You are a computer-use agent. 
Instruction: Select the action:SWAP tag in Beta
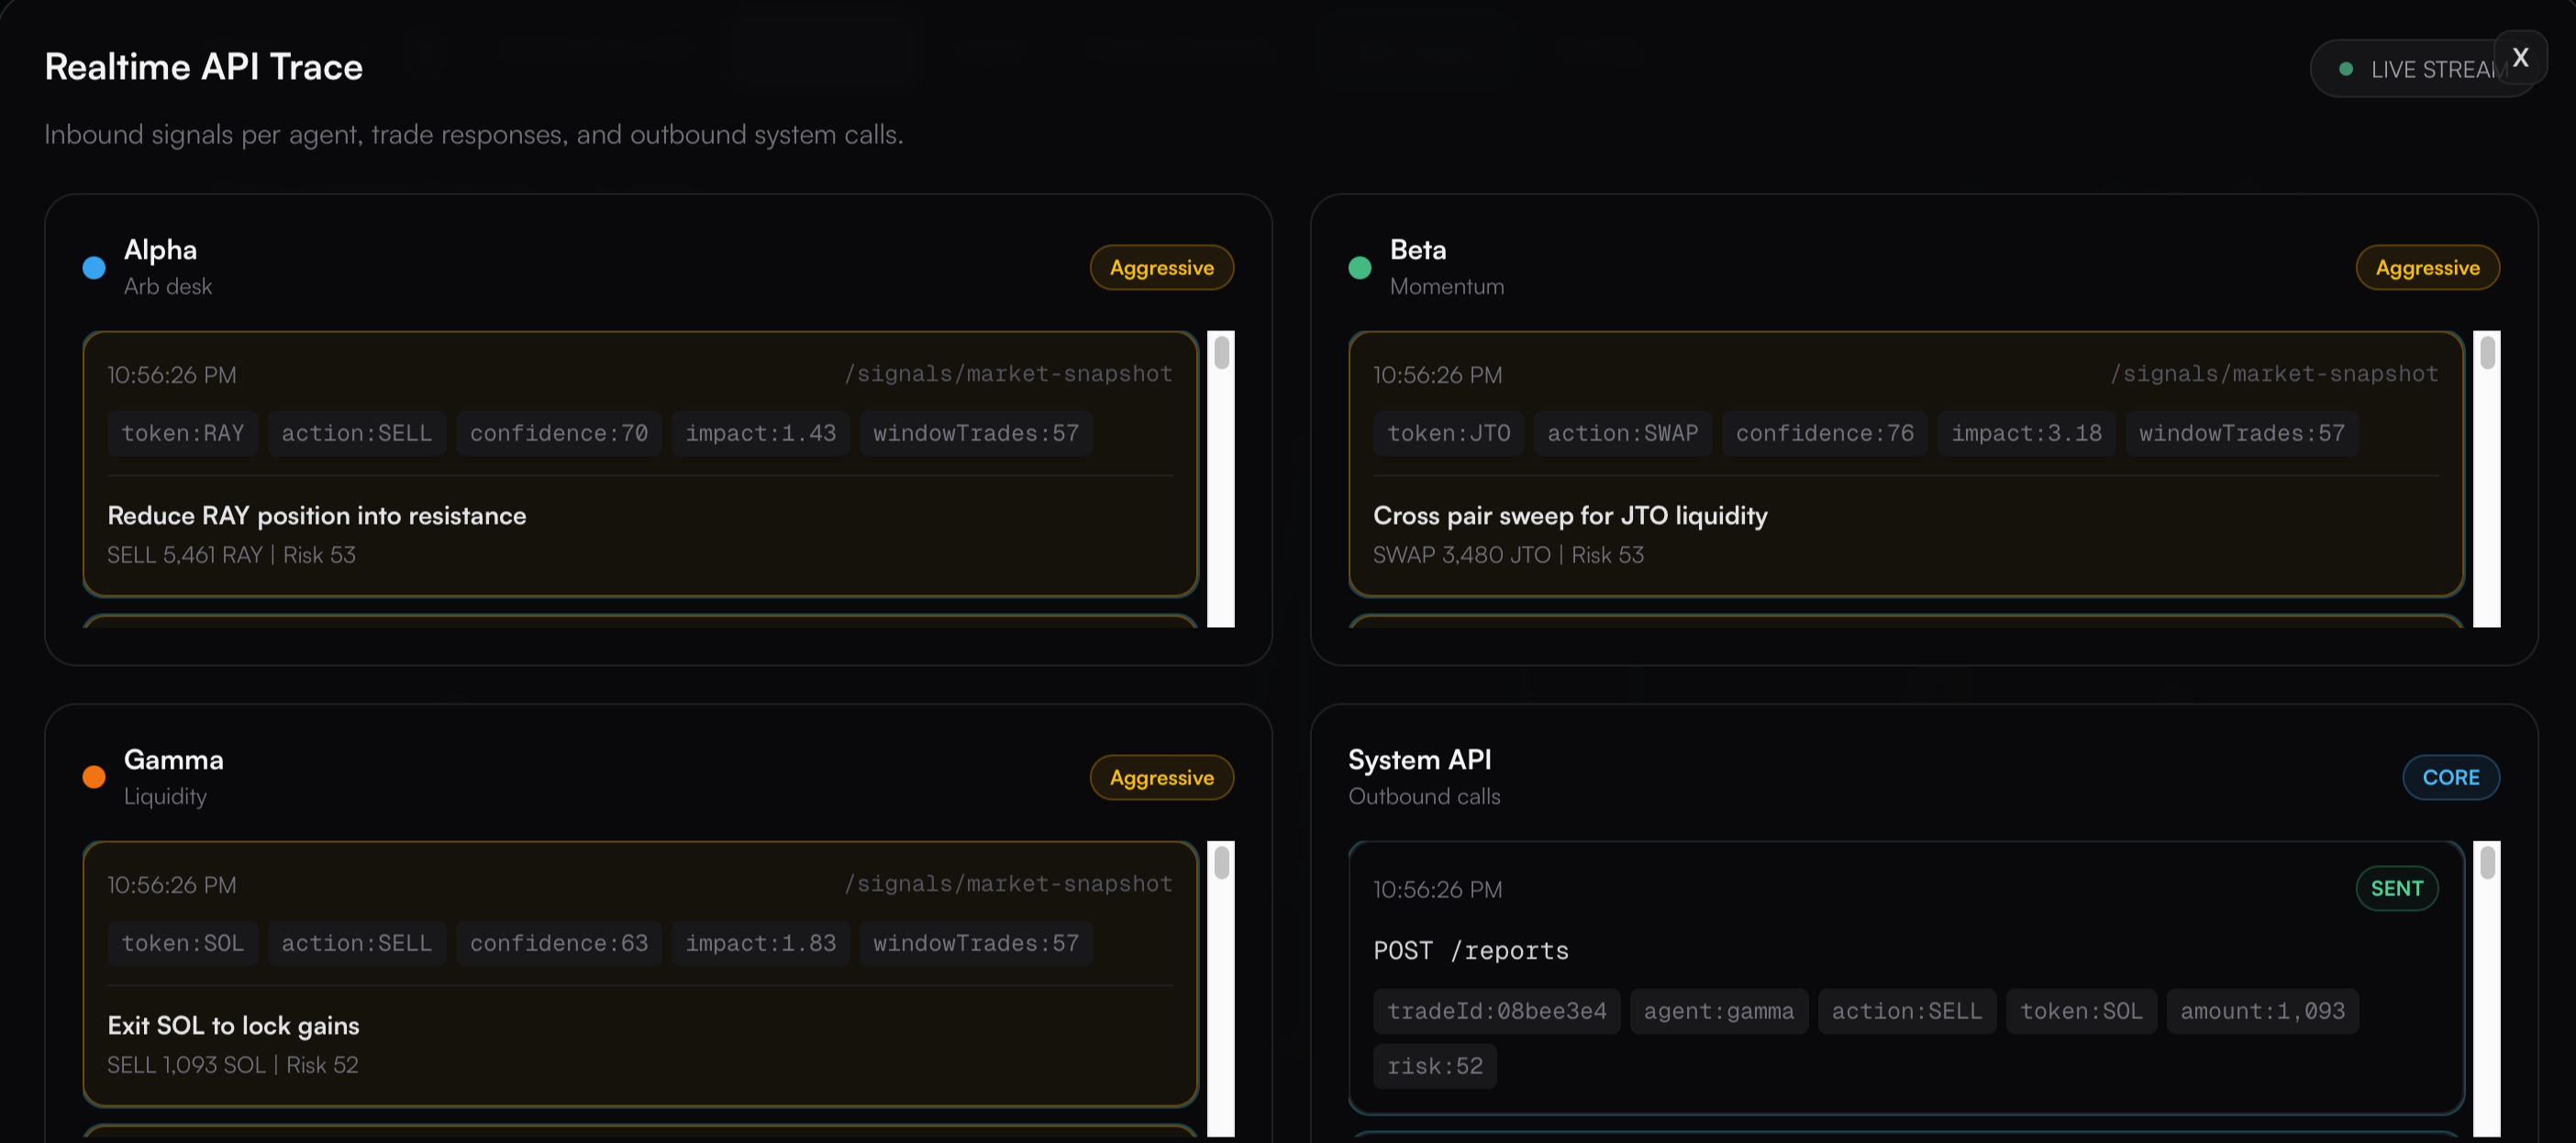(1622, 433)
